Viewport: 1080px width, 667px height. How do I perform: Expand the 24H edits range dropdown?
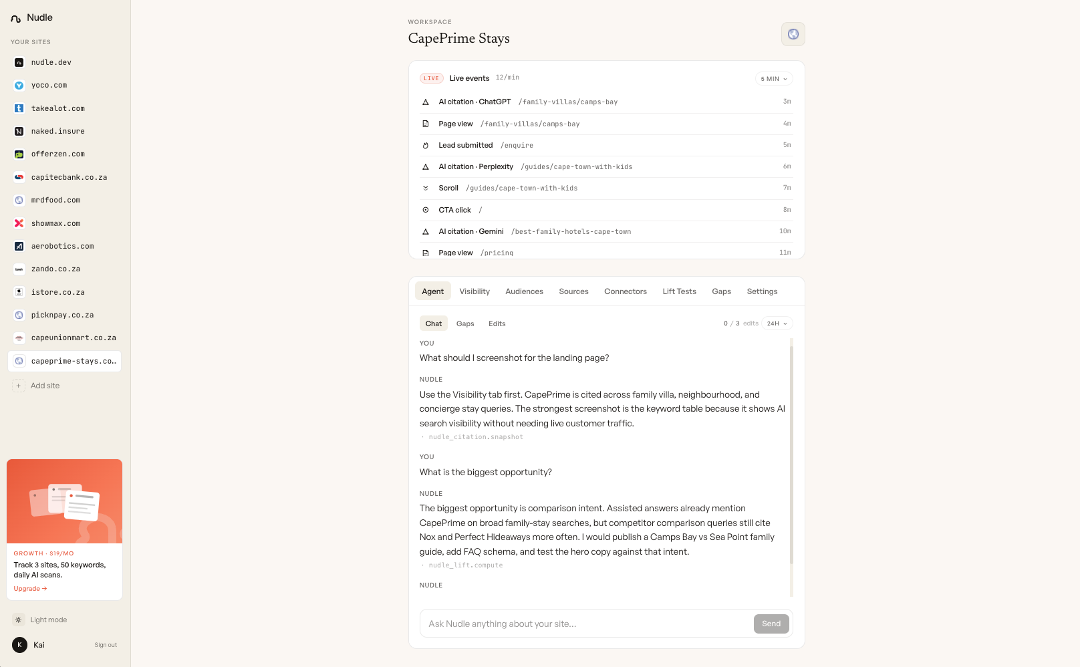(x=777, y=323)
